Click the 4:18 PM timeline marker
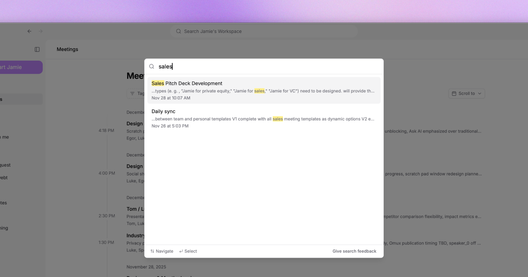528x277 pixels. pos(106,131)
